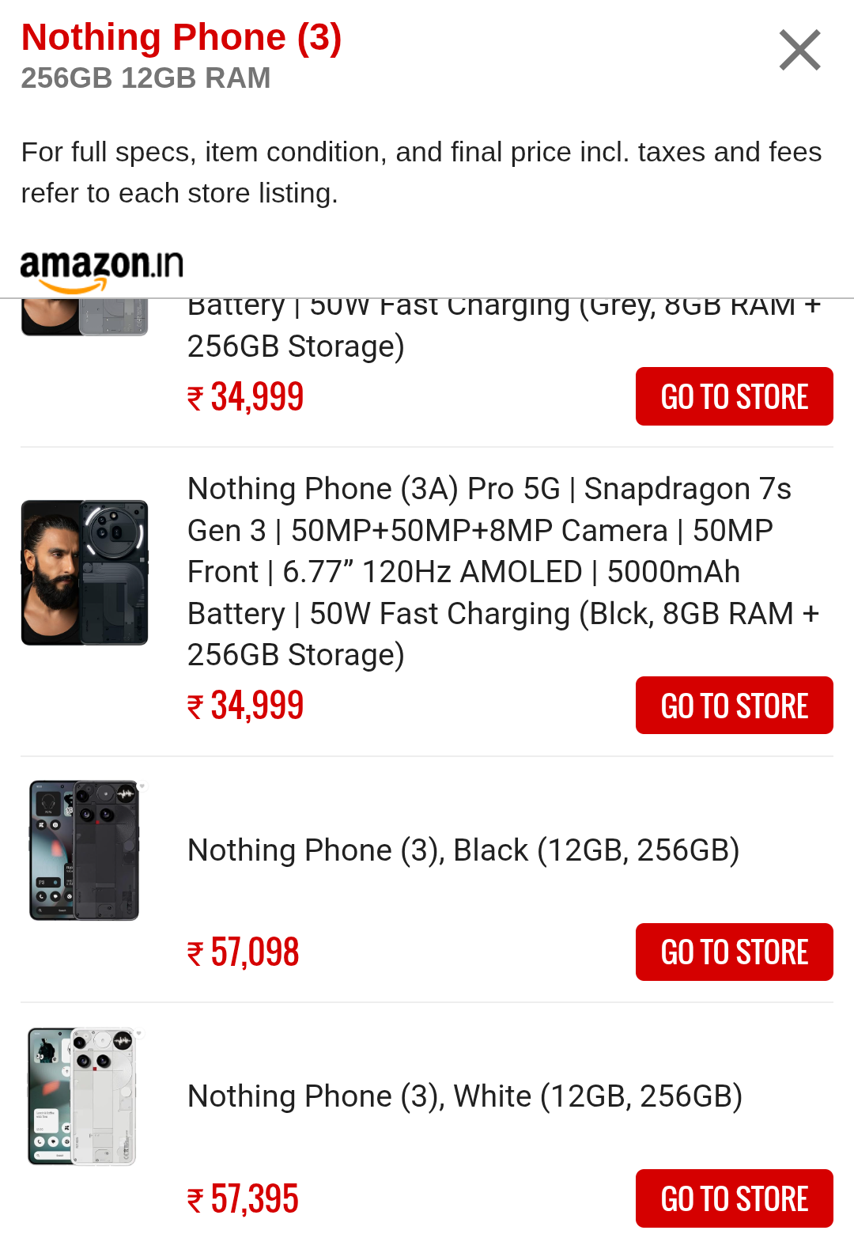Open the Grey Phone (3A) Pro thumbnail

tap(85, 318)
